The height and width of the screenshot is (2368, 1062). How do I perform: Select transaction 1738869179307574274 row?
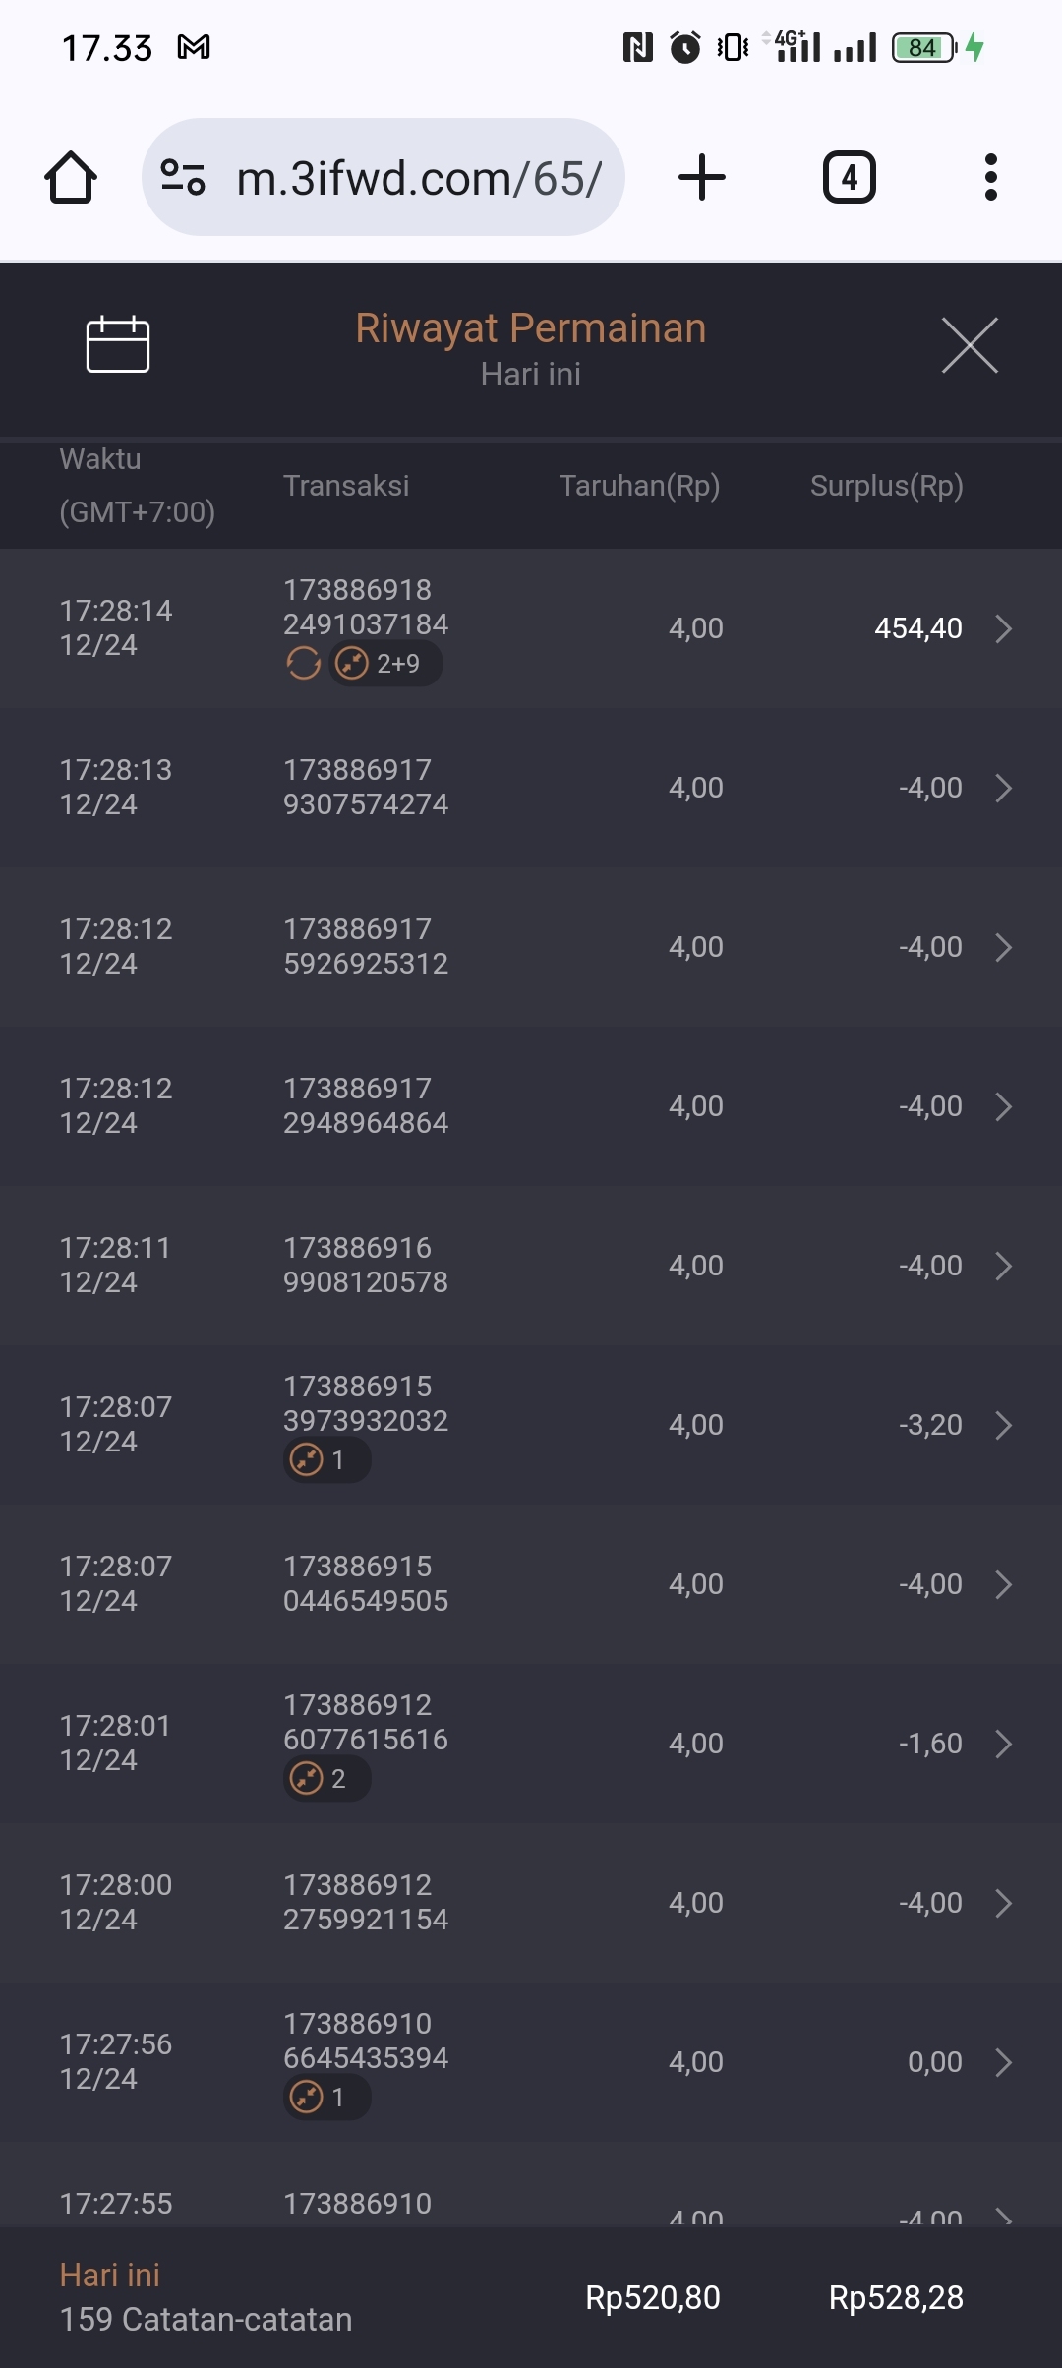pyautogui.click(x=365, y=788)
